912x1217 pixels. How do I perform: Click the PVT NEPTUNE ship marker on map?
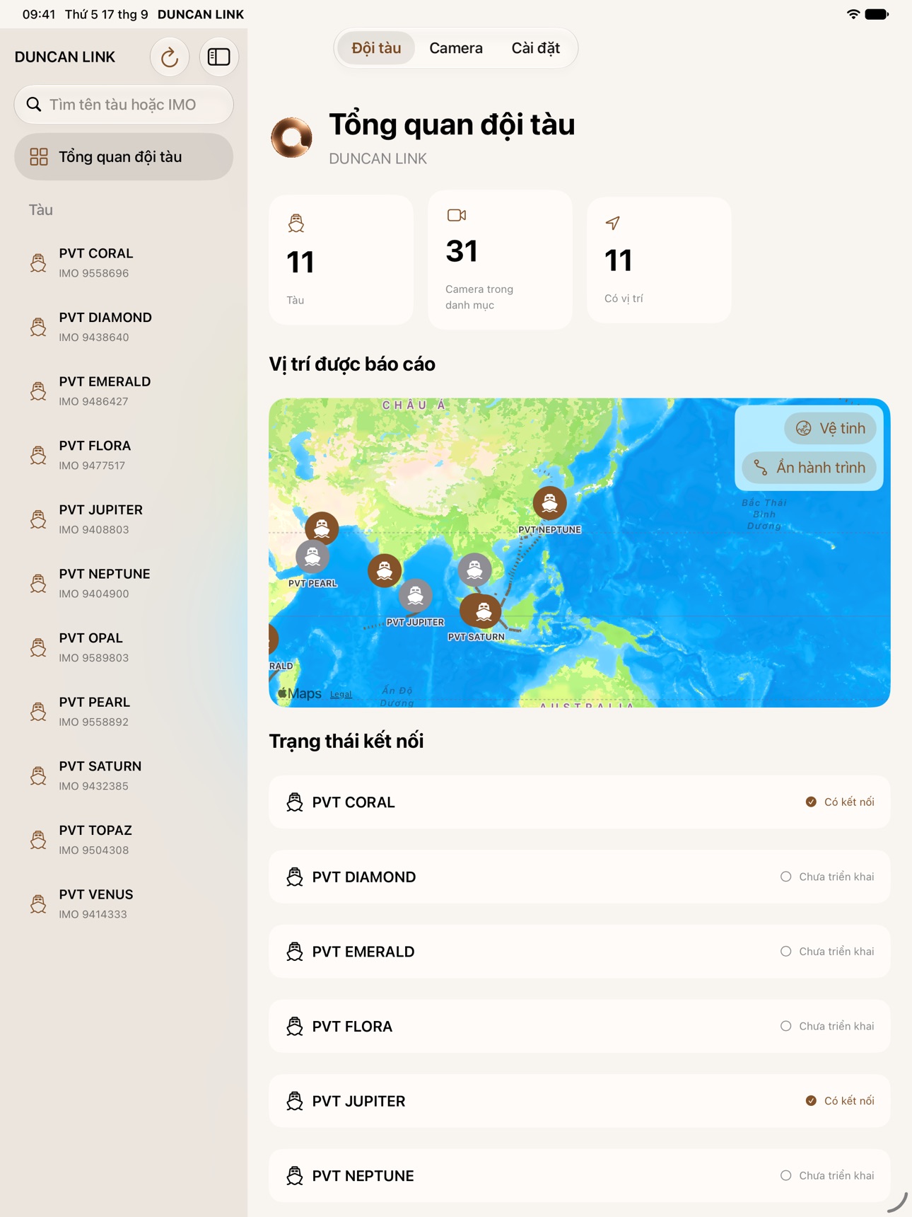tap(549, 503)
